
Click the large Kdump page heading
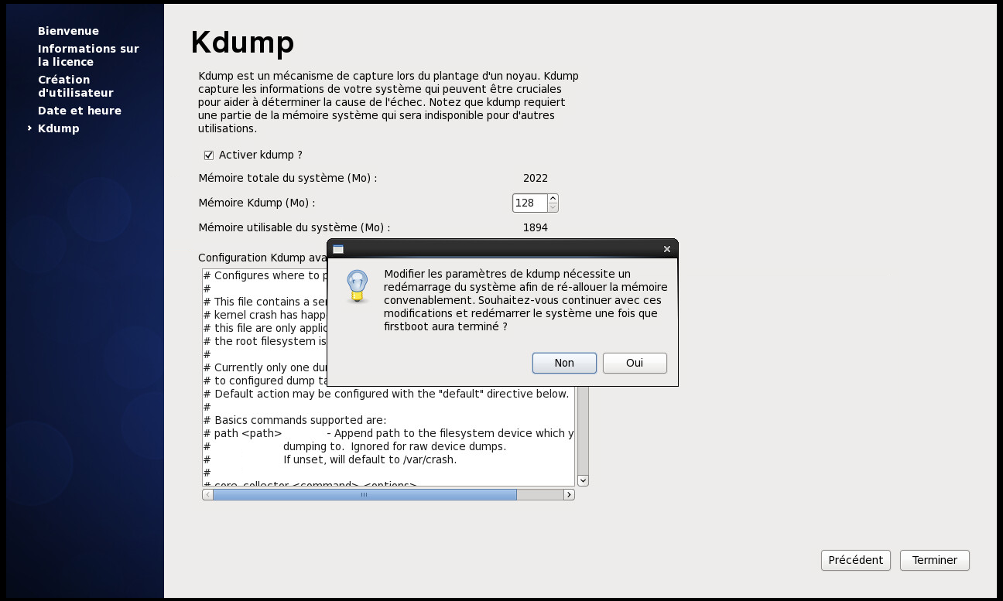(x=242, y=43)
